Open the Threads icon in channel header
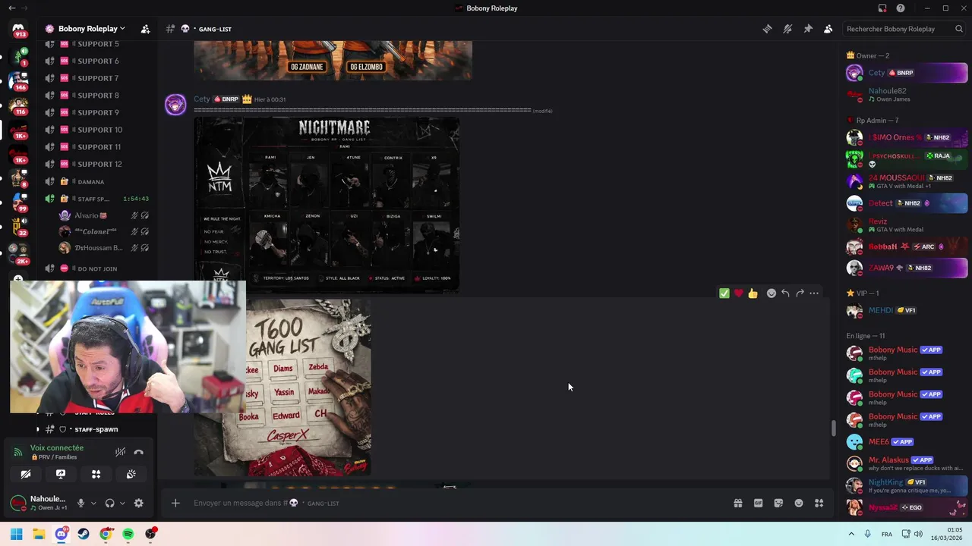Viewport: 972px width, 546px height. point(767,29)
